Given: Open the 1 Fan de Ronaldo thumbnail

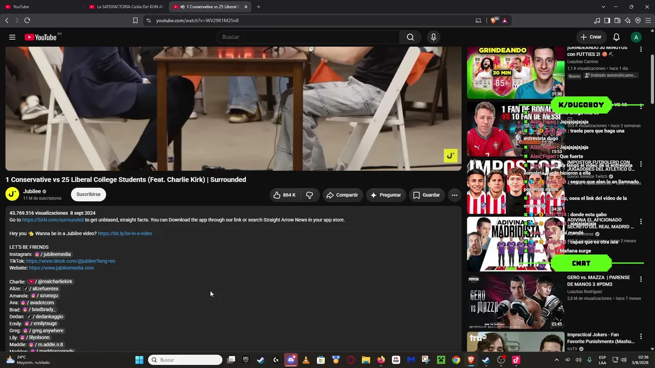Looking at the screenshot, I should click(x=516, y=129).
